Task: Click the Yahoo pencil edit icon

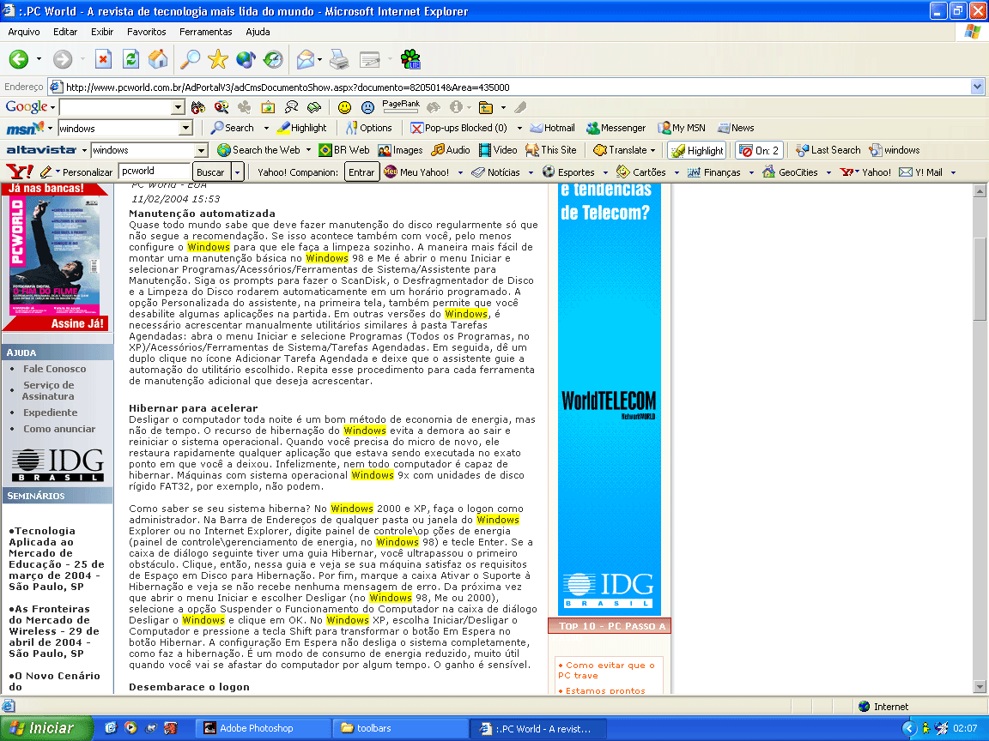Action: point(46,172)
